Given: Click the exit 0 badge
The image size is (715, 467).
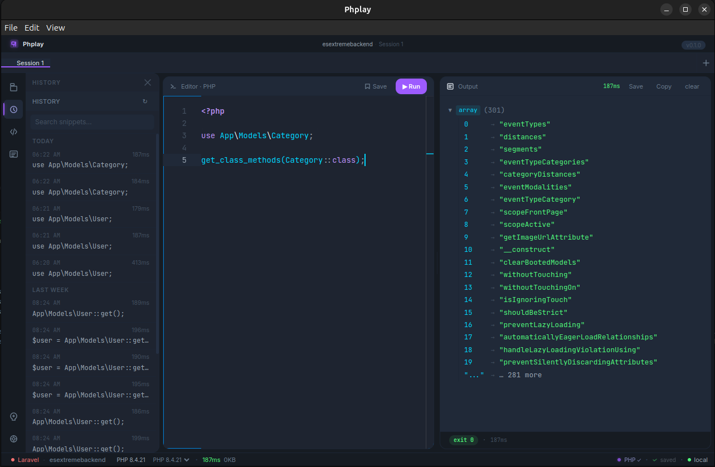Looking at the screenshot, I should coord(464,440).
